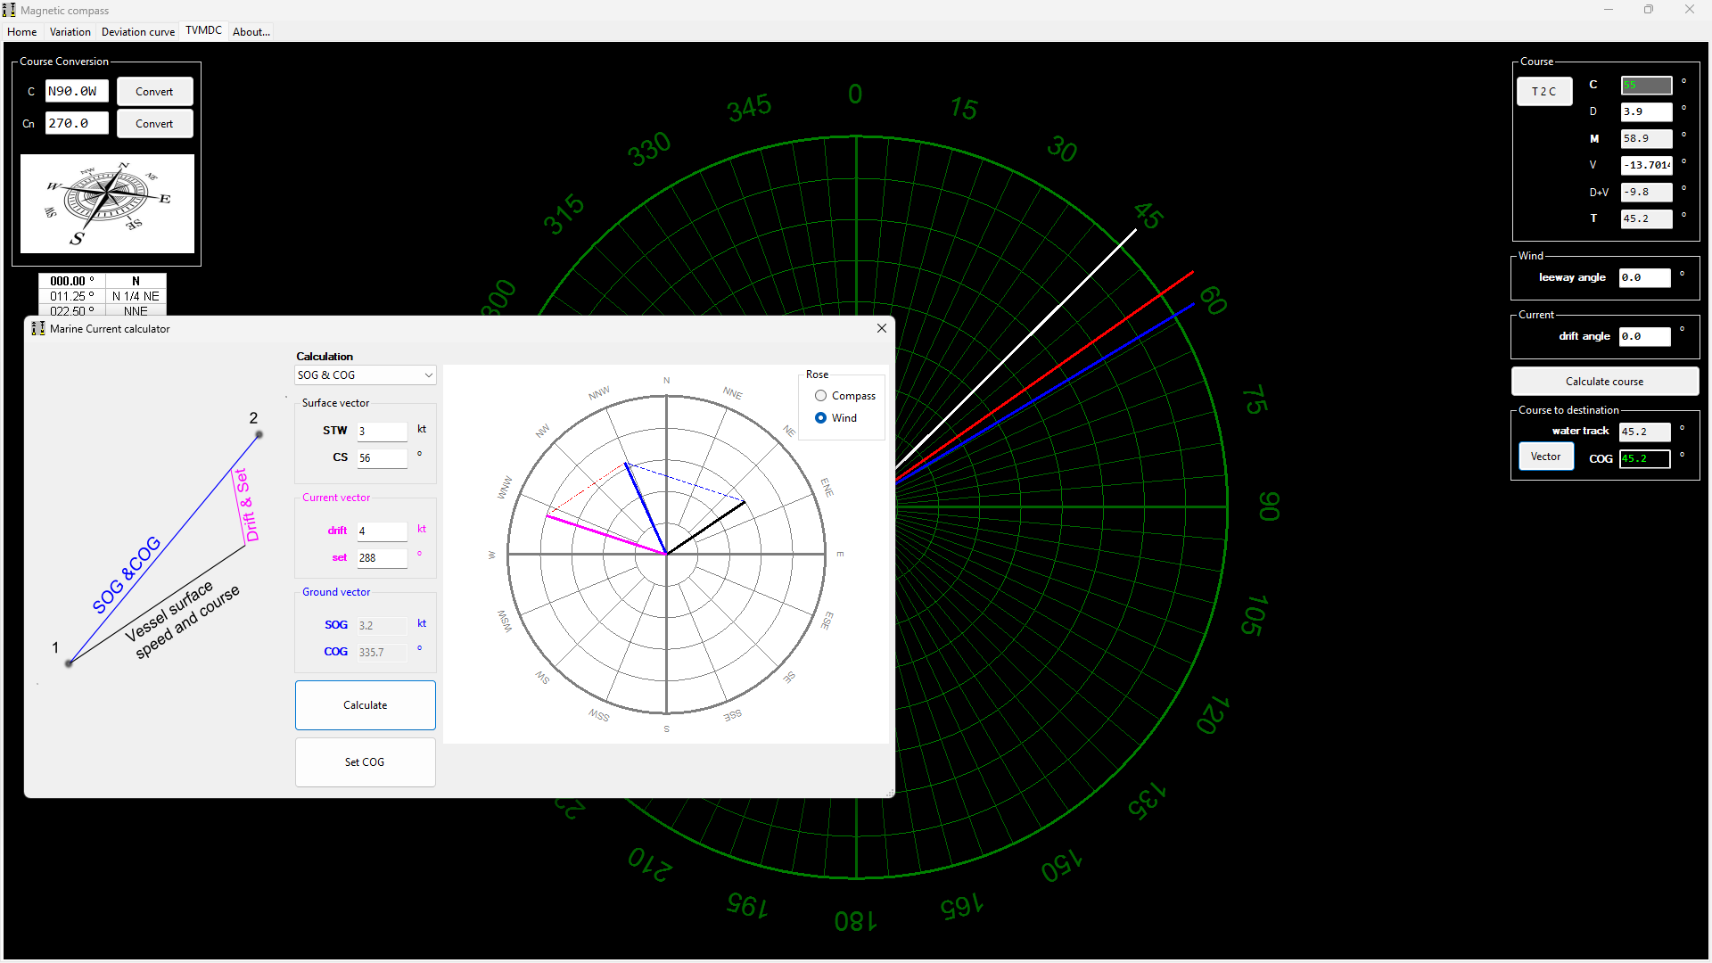The height and width of the screenshot is (963, 1712).
Task: Close the Marine Current calculator dialog
Action: tap(881, 328)
